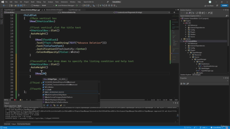Click Show All Files icon in Solution Explorer
The image size is (230, 129).
coord(203,13)
